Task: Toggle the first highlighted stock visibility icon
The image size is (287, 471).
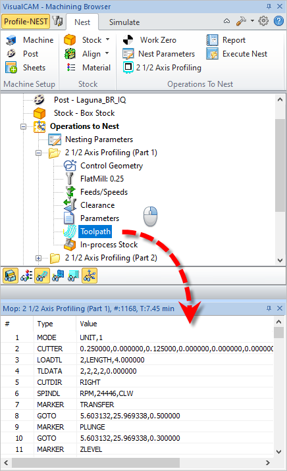Action: [11, 276]
